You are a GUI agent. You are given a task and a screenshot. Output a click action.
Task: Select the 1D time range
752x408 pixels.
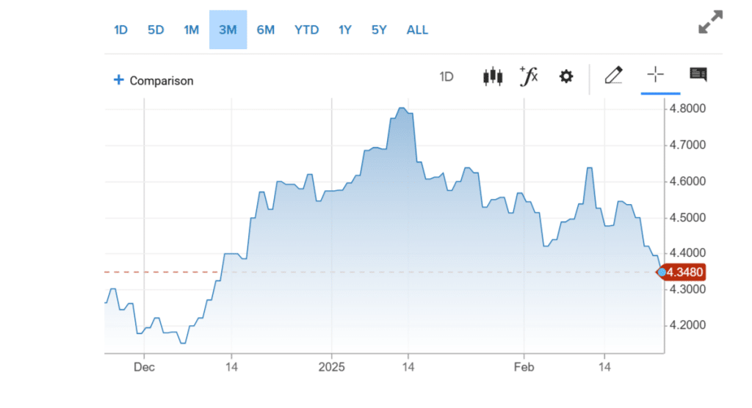120,30
